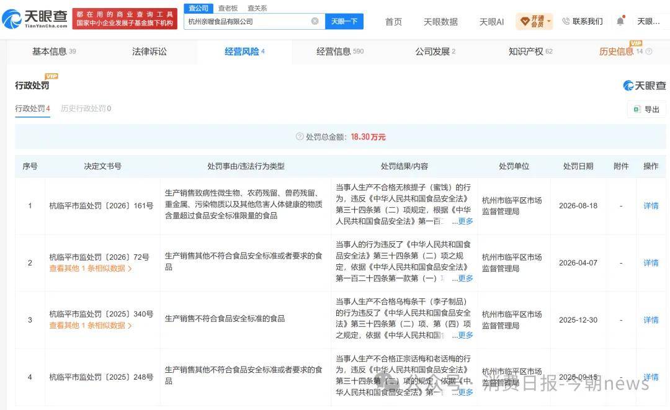Click the question mark icon beside 处罚总金额
This screenshot has height=410, width=670.
300,136
